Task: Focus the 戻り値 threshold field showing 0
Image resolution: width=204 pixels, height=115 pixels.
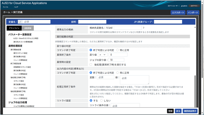Action: coord(118,55)
